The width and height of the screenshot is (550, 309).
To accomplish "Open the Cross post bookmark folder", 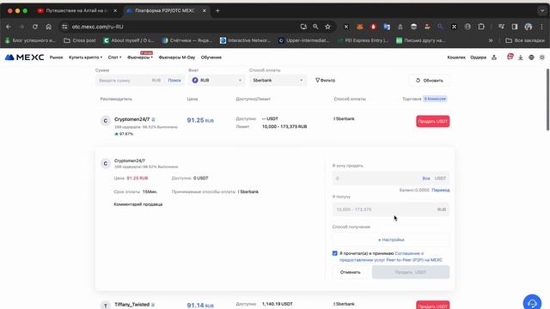I will (80, 40).
